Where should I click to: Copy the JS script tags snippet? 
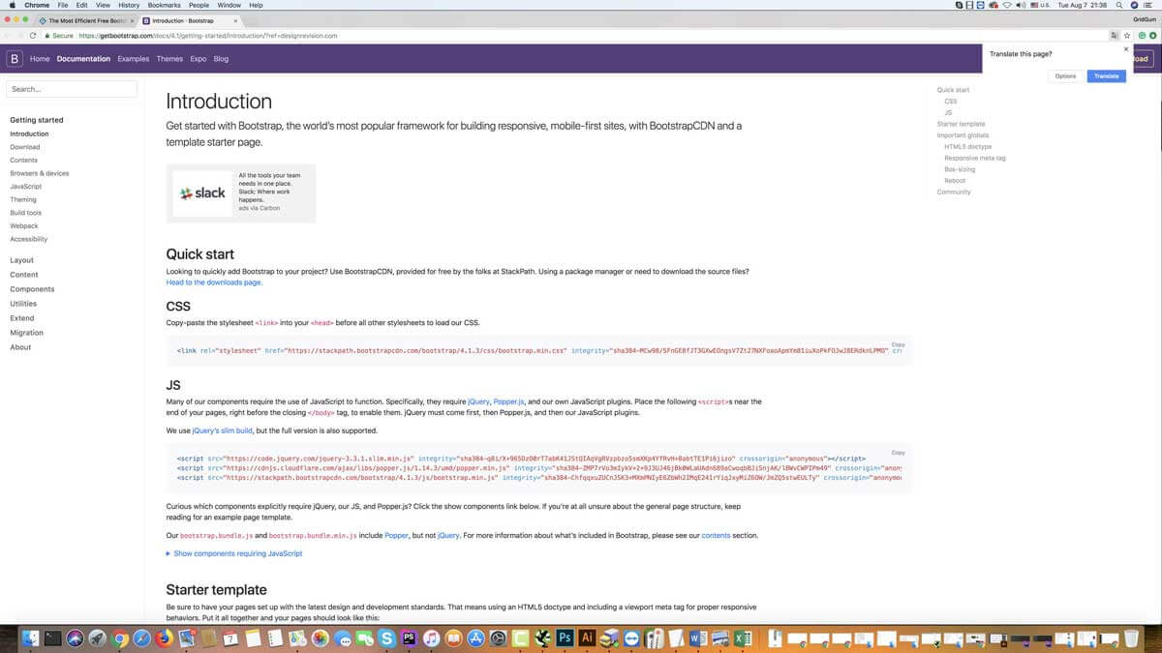tap(898, 452)
